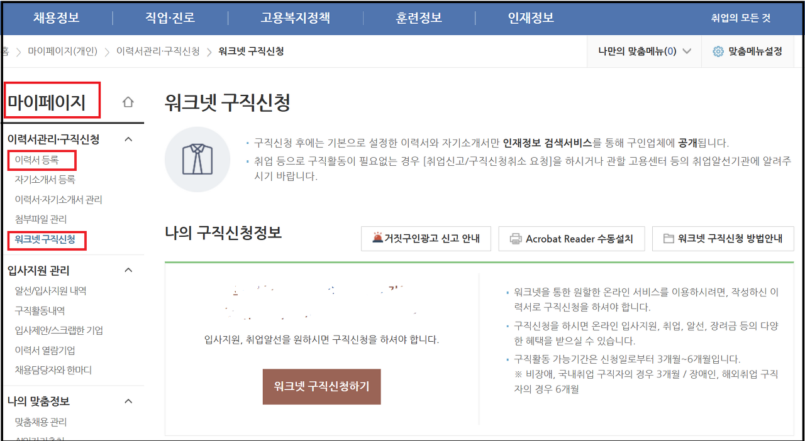Click the 나의 구직신청정보 heading
The height and width of the screenshot is (441, 805).
(x=223, y=233)
